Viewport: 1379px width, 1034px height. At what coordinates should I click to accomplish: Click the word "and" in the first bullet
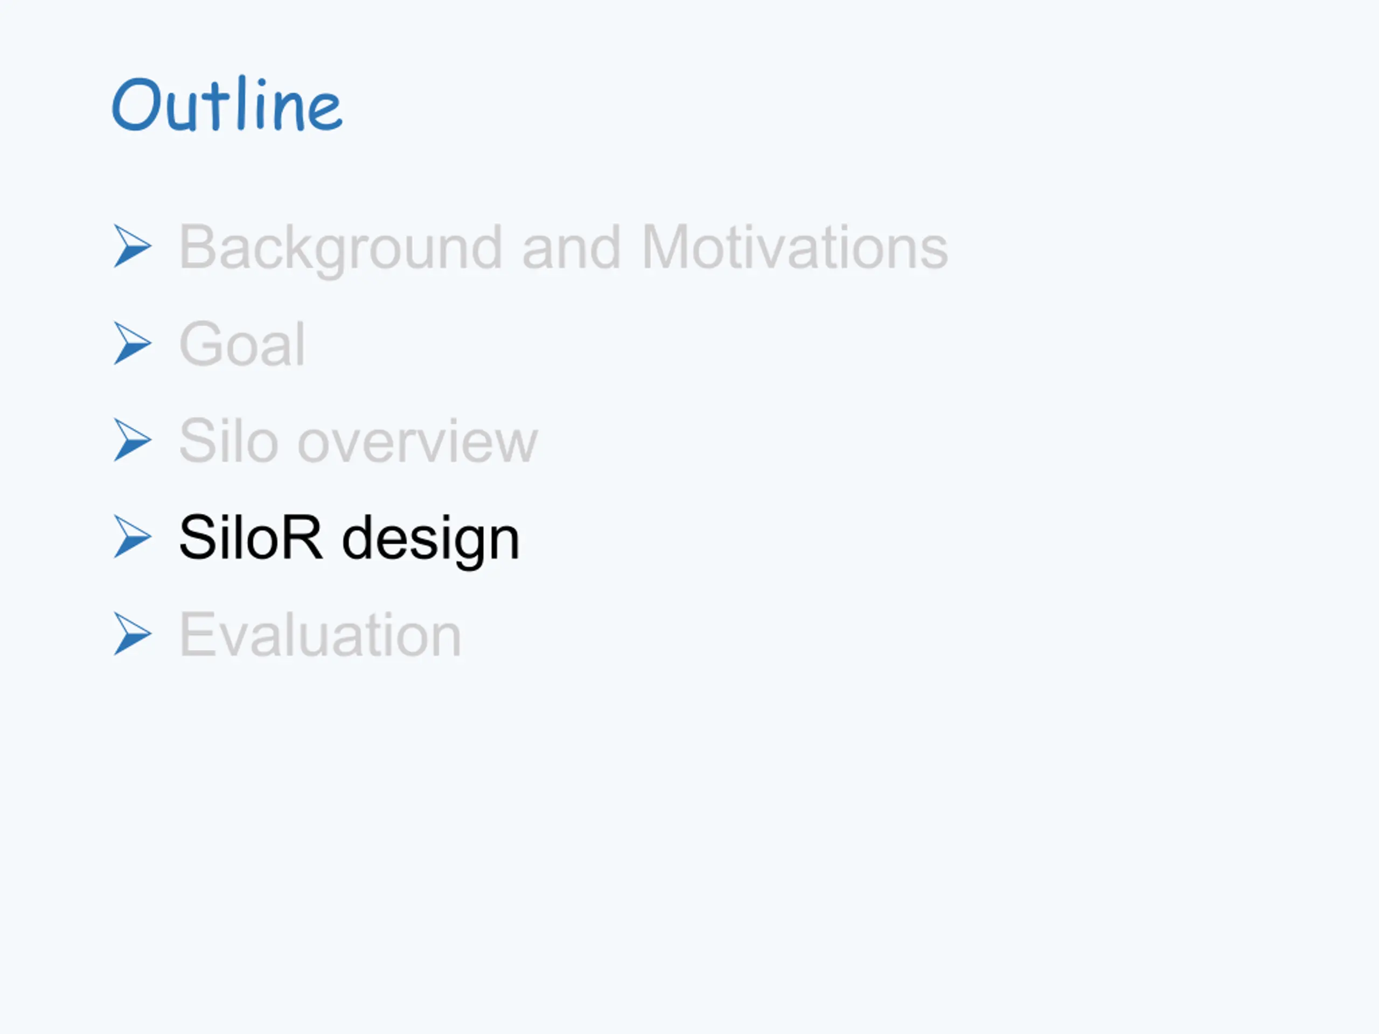click(571, 247)
